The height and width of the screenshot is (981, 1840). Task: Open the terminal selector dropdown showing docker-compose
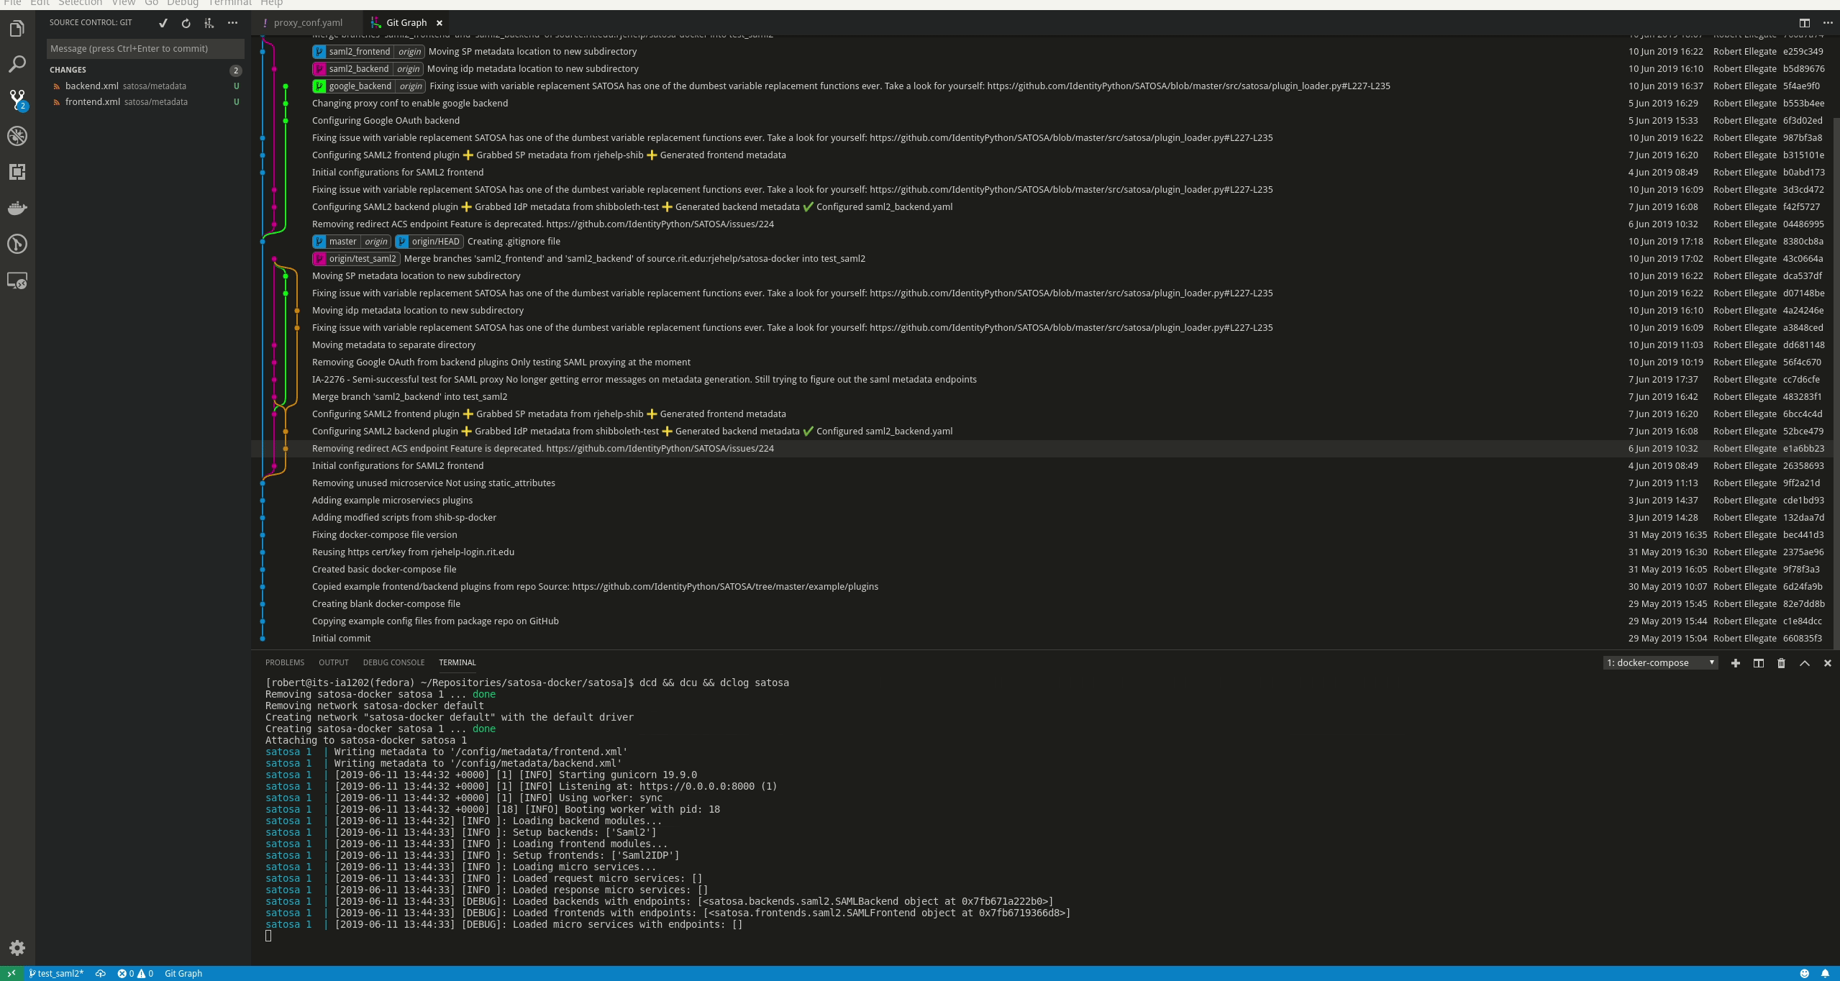coord(1659,662)
